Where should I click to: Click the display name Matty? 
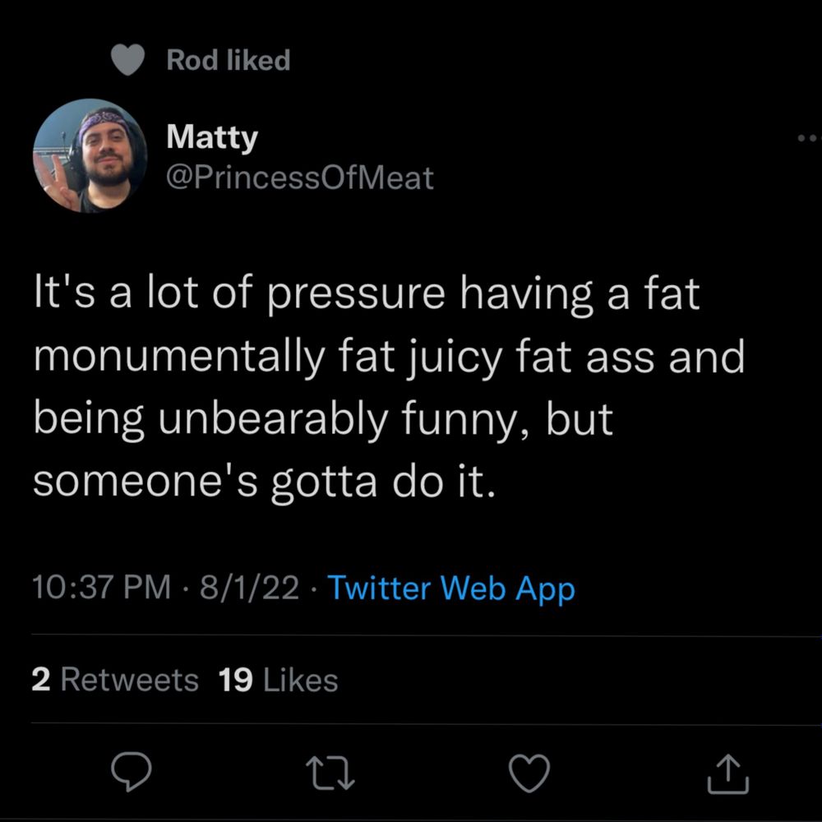[212, 136]
